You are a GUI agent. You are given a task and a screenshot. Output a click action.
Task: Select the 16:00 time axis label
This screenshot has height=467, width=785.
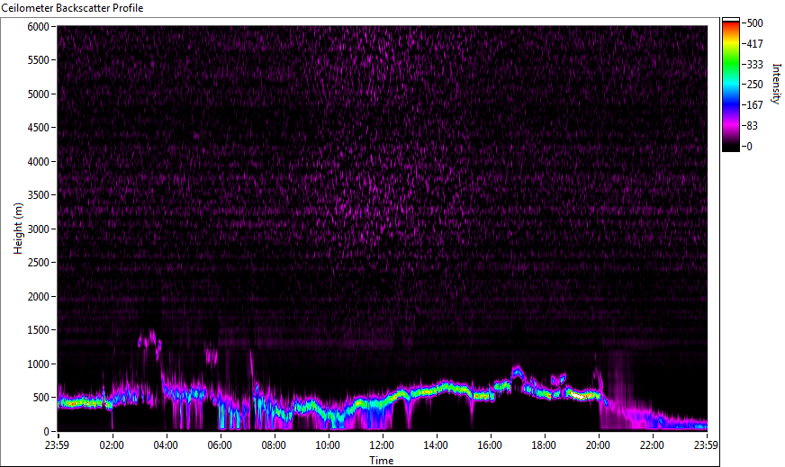(x=490, y=445)
